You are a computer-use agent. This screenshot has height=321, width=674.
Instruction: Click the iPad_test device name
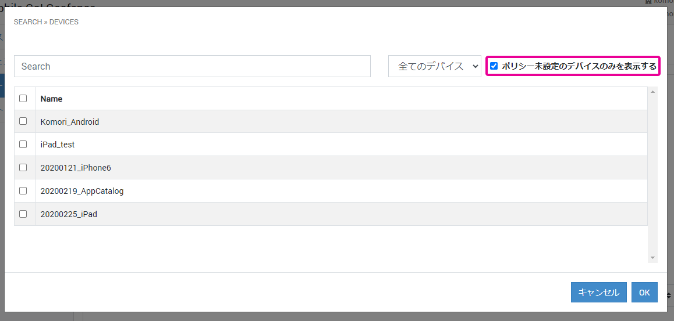58,145
